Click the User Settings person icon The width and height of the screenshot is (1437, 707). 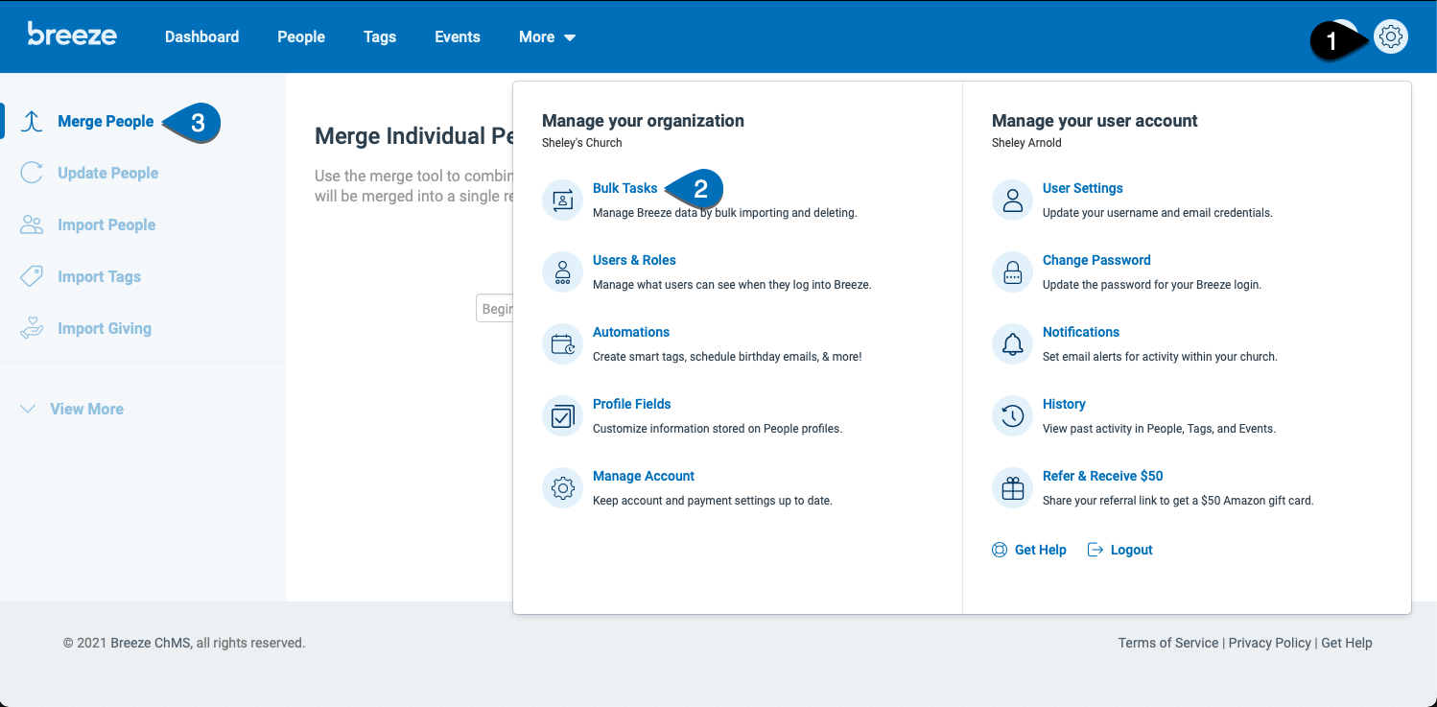(x=1013, y=200)
